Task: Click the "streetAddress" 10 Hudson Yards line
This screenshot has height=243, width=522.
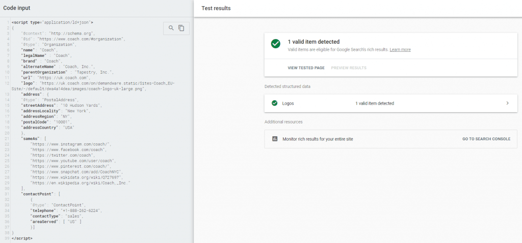Action: coord(62,106)
